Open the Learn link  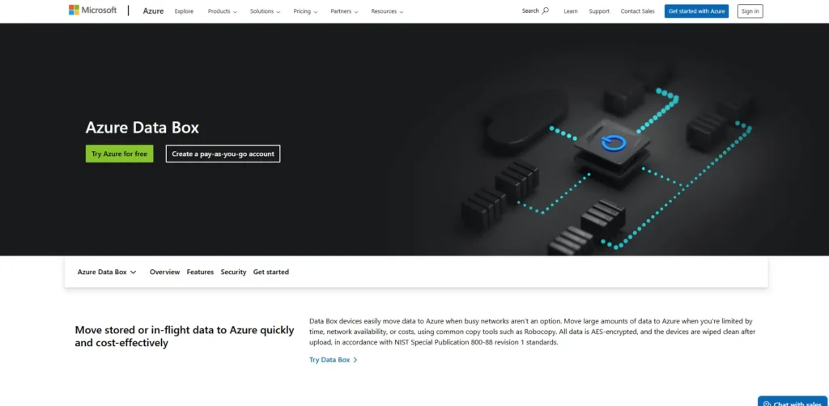(571, 11)
